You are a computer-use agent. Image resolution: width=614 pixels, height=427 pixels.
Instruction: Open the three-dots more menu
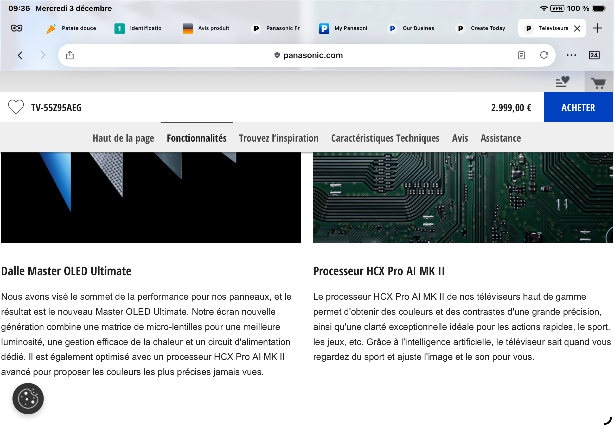pyautogui.click(x=571, y=55)
